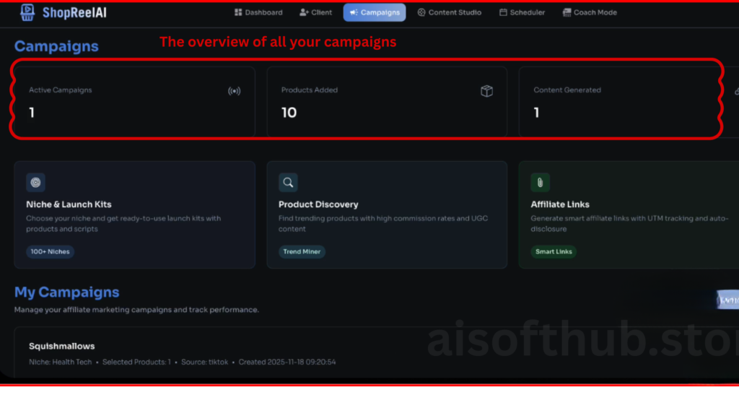739x416 pixels.
Task: Open Content Studio from the top navigation
Action: [449, 12]
